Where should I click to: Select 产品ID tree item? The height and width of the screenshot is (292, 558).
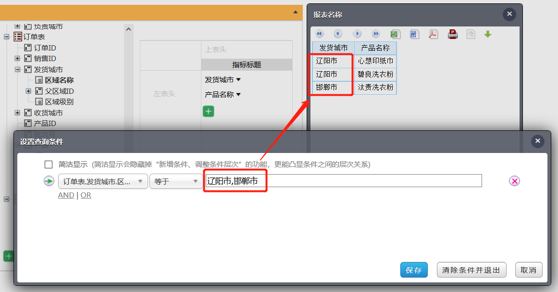point(45,123)
